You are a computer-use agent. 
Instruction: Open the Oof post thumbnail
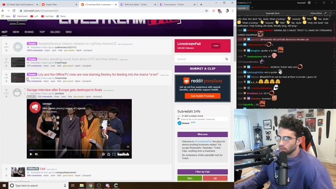(18, 172)
